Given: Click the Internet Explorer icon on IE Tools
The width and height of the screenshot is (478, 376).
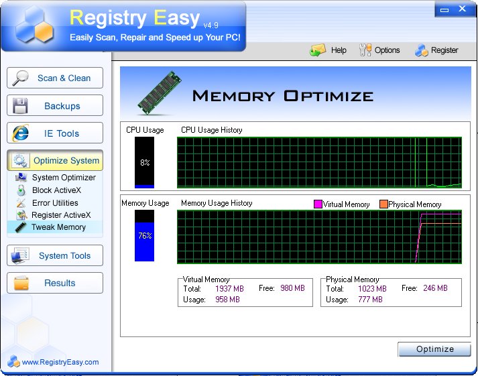Looking at the screenshot, I should pyautogui.click(x=20, y=133).
